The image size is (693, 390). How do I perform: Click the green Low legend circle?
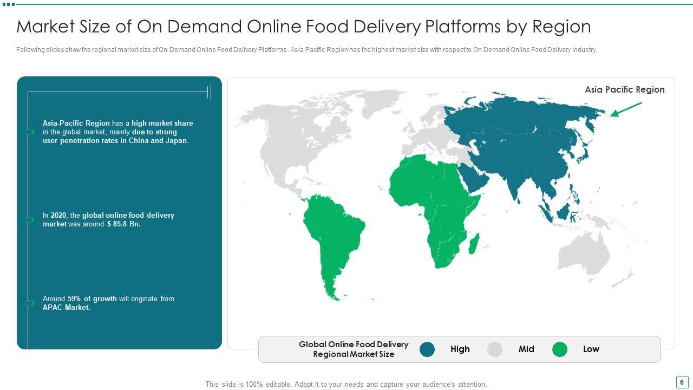[559, 349]
